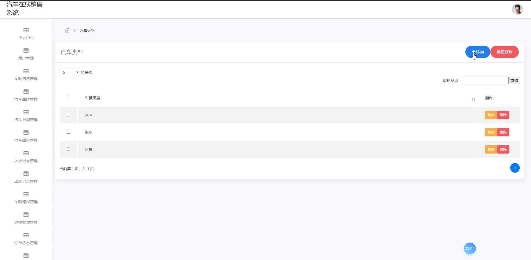The image size is (531, 260).
Task: Open 入库记录管理 sidebar icon
Action: [x=26, y=153]
